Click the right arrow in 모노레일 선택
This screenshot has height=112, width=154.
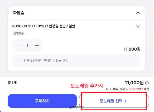[126, 101]
